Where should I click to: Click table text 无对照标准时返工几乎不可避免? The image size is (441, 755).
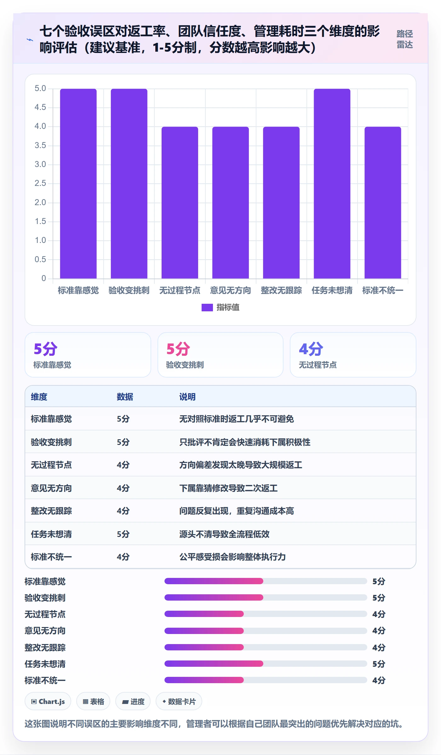point(237,419)
